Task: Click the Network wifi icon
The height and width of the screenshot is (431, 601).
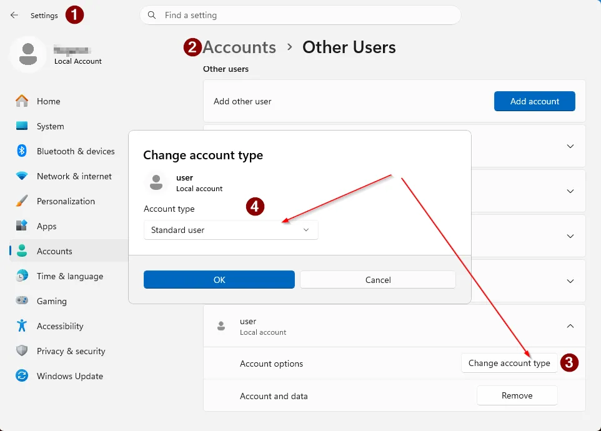Action: pyautogui.click(x=22, y=176)
